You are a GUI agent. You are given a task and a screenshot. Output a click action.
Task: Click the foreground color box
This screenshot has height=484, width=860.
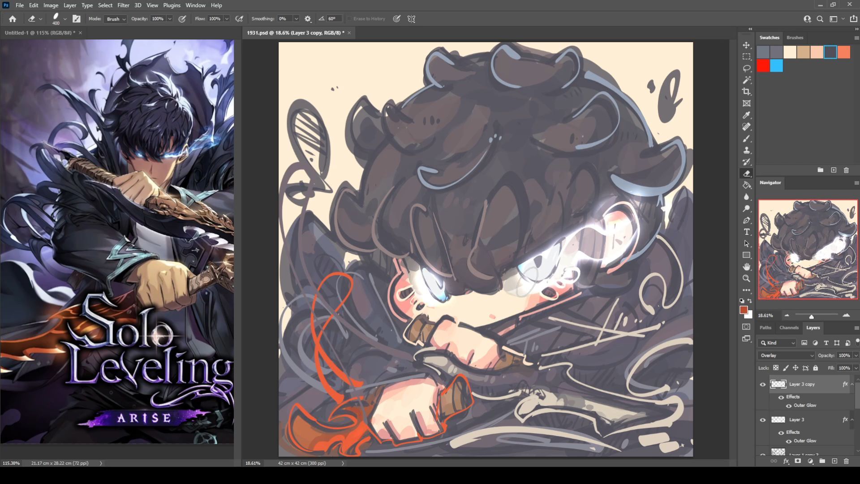point(744,310)
